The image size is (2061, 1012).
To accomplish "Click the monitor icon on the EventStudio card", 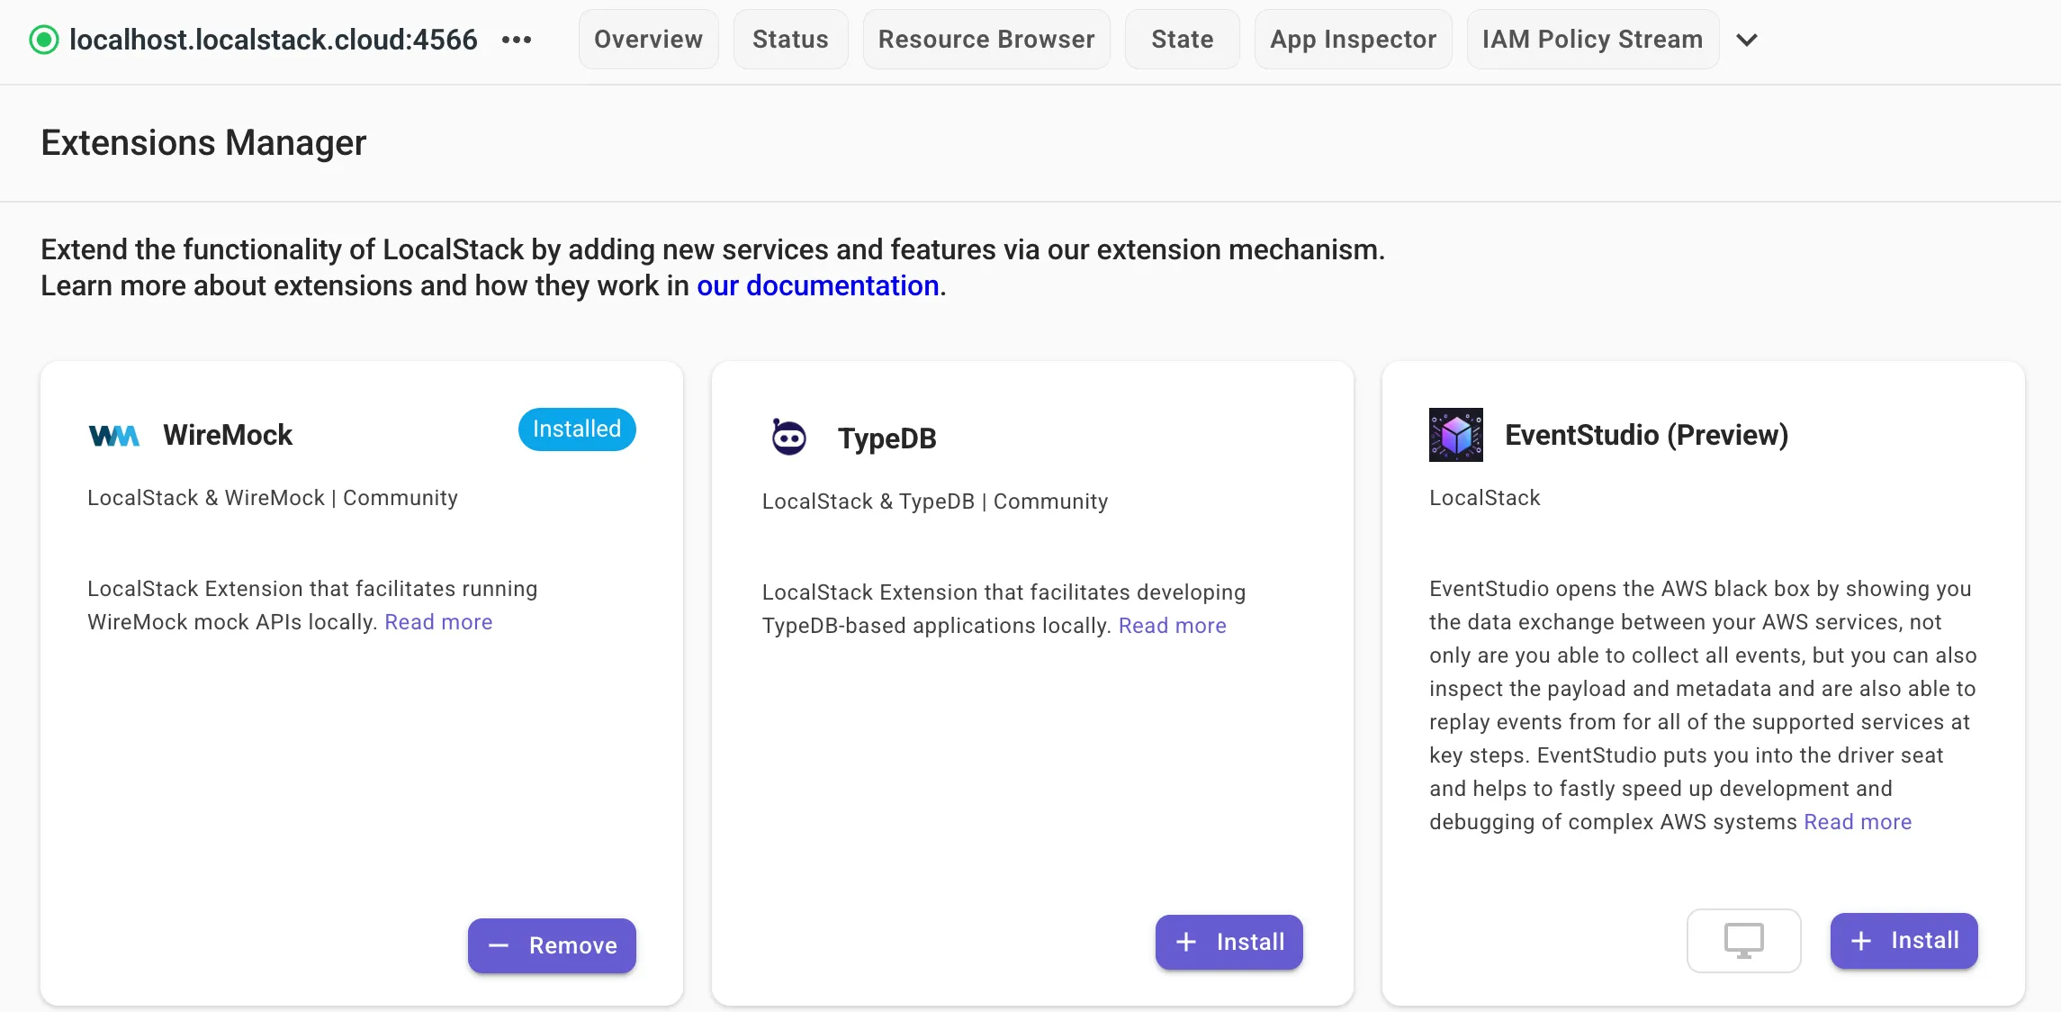I will pos(1743,940).
